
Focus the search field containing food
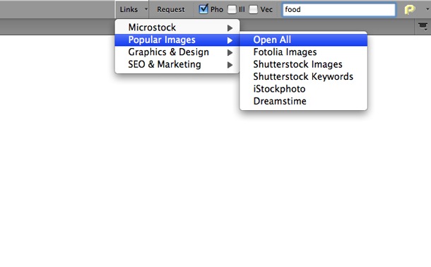tap(339, 10)
